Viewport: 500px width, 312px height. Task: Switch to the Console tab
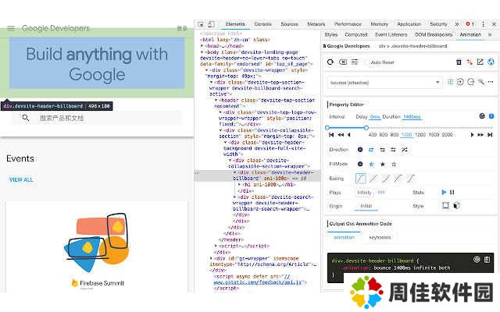pyautogui.click(x=262, y=24)
